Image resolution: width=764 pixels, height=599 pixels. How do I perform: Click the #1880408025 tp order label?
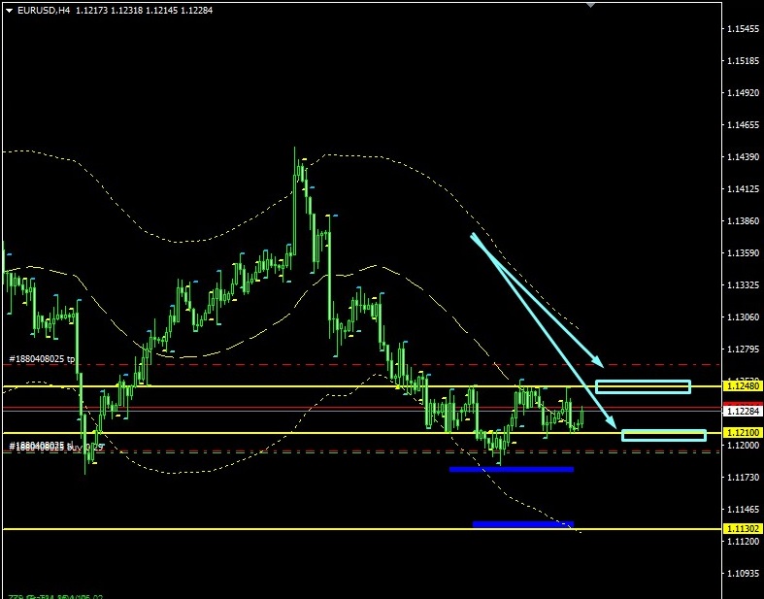click(x=42, y=358)
